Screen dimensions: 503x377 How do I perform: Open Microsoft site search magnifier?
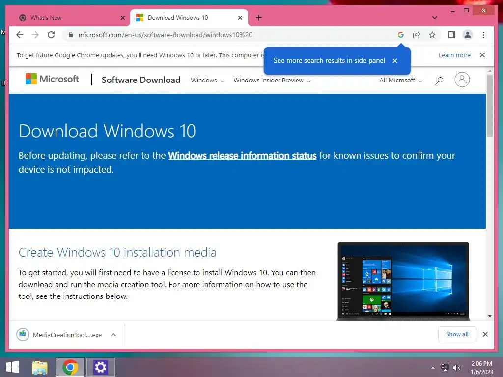(439, 81)
